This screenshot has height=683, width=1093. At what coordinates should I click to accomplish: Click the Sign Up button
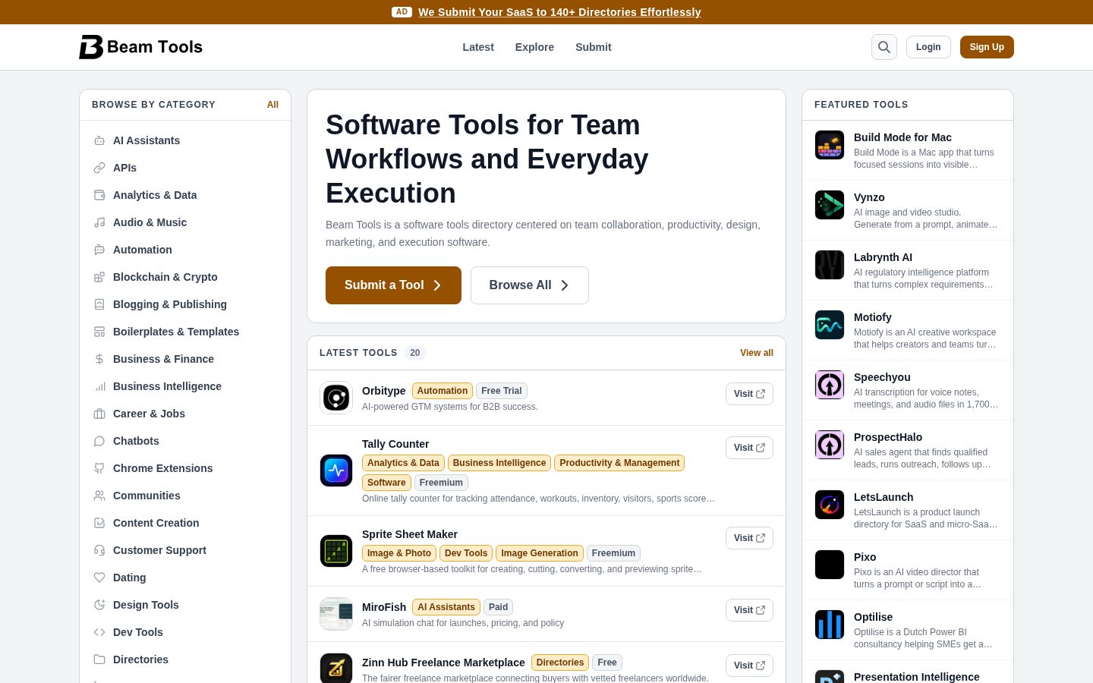[x=987, y=47]
